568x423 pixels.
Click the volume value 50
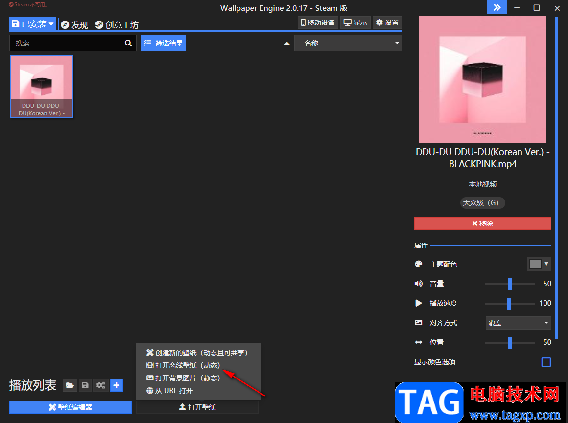pyautogui.click(x=547, y=284)
